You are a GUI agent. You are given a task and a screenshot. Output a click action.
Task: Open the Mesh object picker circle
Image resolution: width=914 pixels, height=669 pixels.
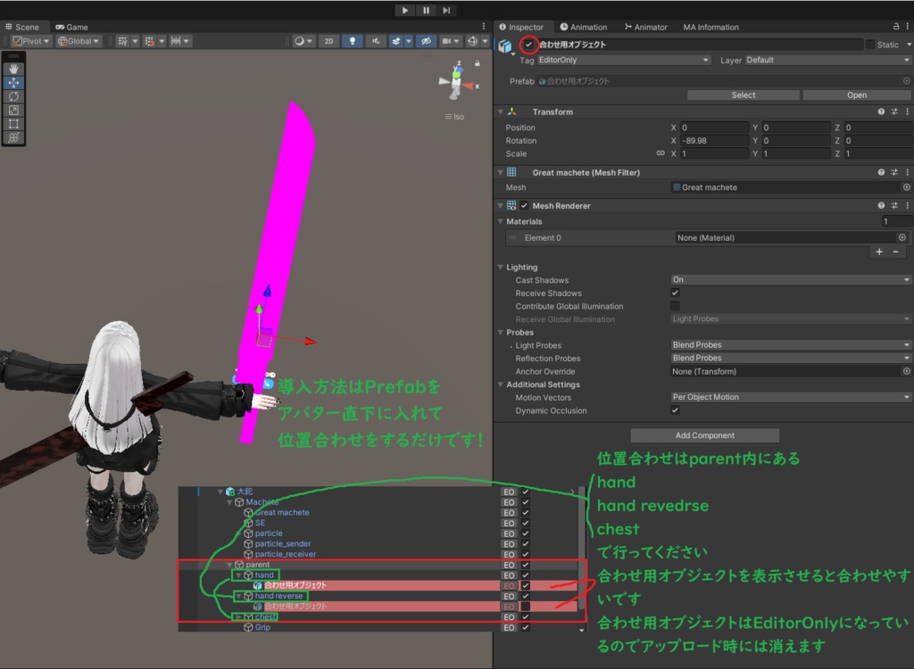tap(907, 187)
